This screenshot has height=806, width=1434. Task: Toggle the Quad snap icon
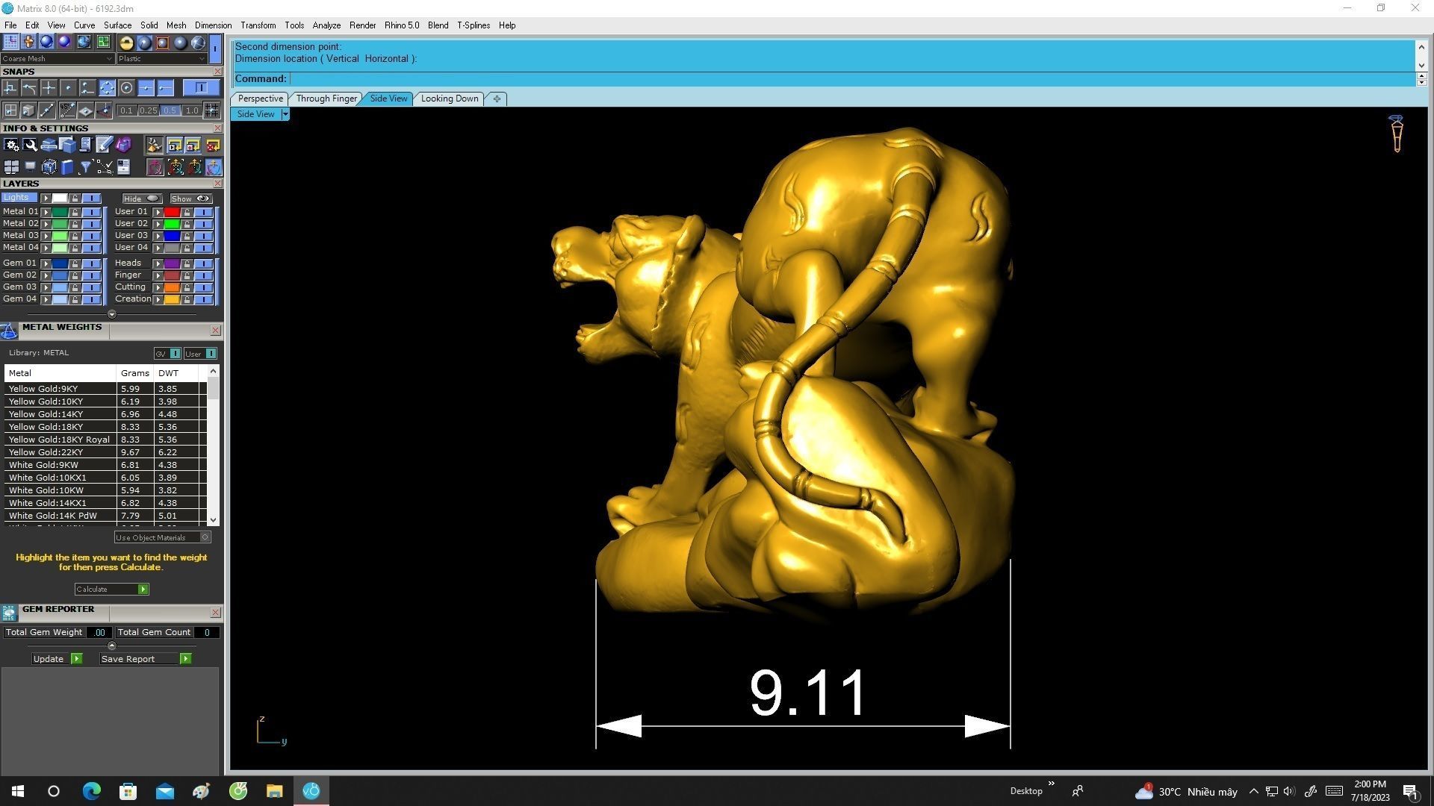point(108,88)
